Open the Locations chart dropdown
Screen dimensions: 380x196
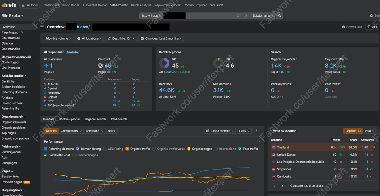94,131
